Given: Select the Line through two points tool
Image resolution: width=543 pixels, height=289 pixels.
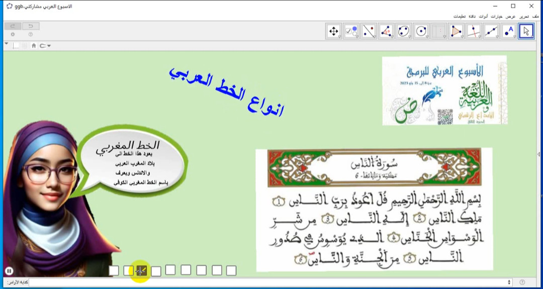Looking at the screenshot, I should (x=491, y=31).
